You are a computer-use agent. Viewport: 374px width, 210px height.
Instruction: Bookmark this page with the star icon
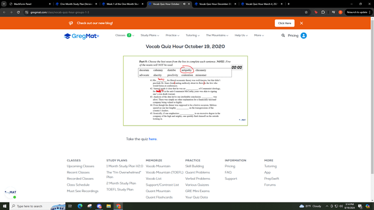point(306,12)
